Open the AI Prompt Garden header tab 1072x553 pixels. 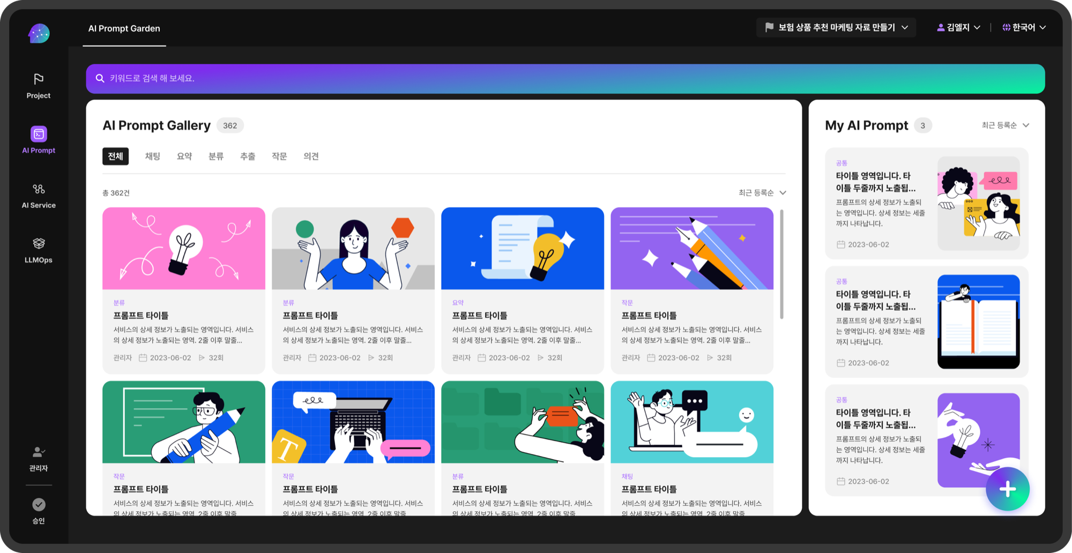click(124, 28)
